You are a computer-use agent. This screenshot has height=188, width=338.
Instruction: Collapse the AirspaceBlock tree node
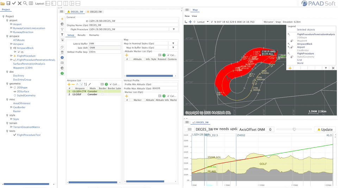click(x=11, y=48)
